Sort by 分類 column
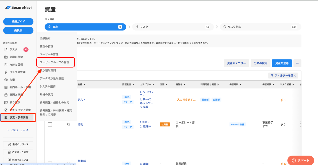Image resolution: width=318 pixels, height=165 pixels. coord(163,85)
